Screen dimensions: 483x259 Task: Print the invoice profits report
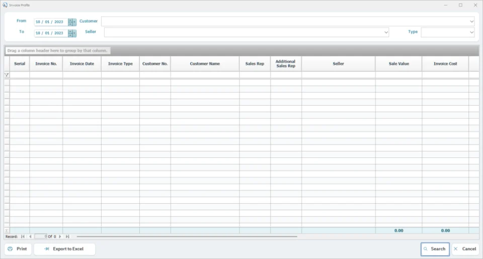(x=18, y=249)
